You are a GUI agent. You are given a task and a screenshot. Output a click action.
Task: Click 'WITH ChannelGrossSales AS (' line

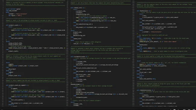click(x=146, y=90)
